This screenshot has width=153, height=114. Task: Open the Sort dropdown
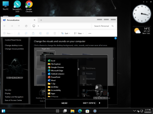(65, 33)
